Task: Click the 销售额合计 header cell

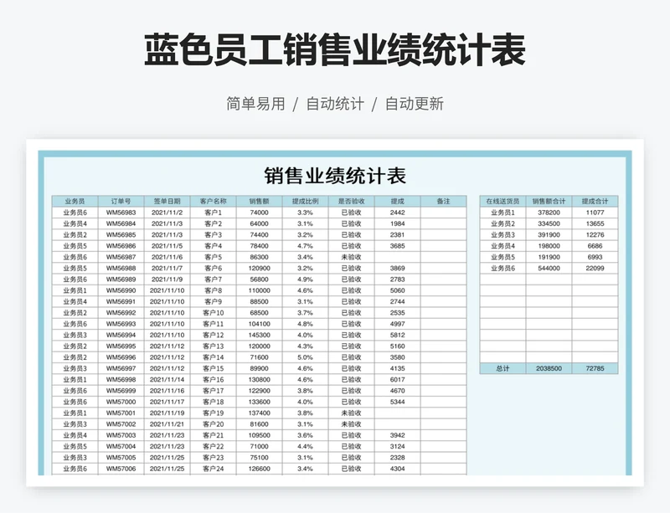Action: [549, 201]
